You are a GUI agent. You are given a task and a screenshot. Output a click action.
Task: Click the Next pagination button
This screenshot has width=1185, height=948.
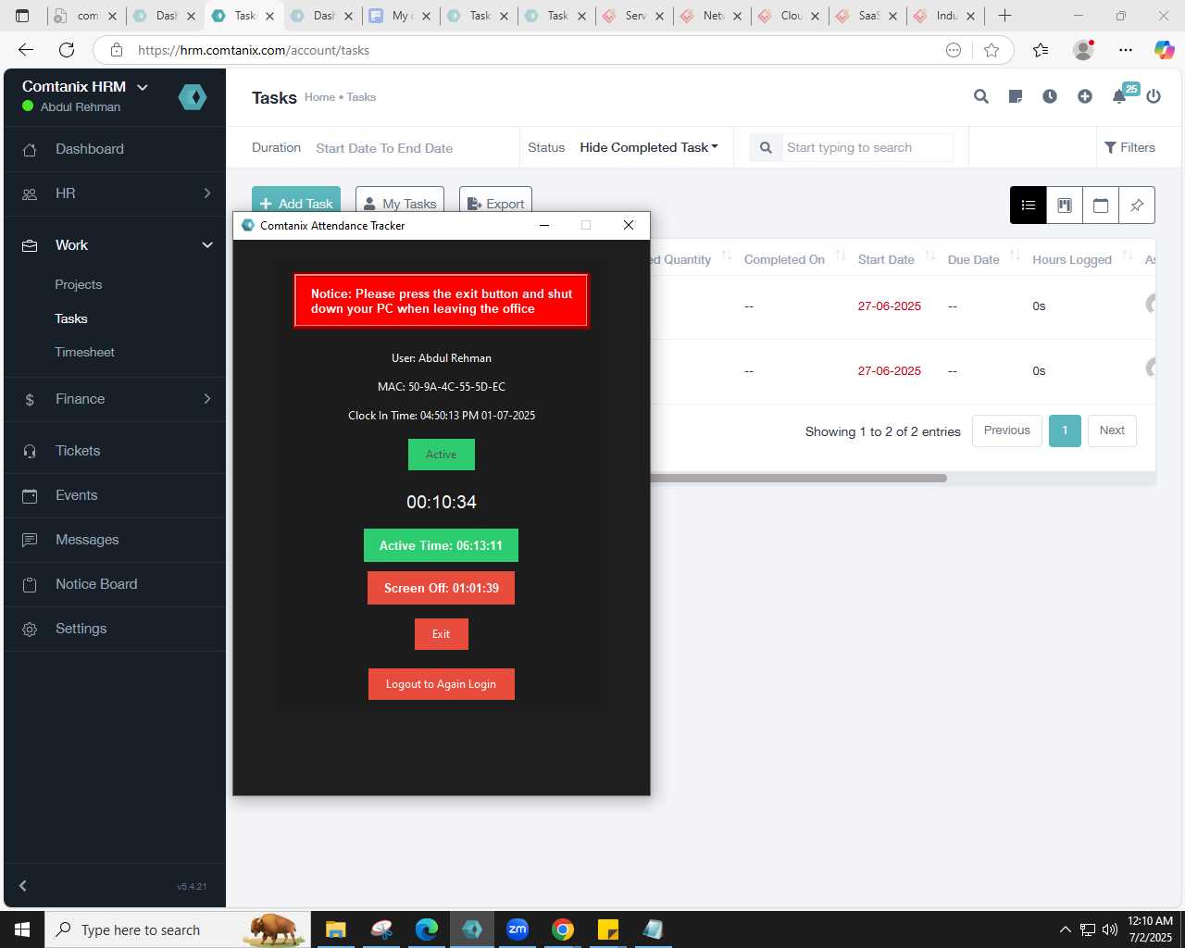(1112, 430)
